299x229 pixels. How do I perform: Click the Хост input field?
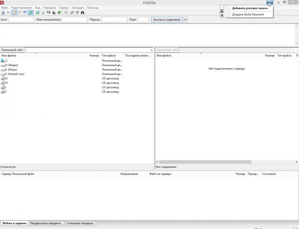pyautogui.click(x=21, y=20)
